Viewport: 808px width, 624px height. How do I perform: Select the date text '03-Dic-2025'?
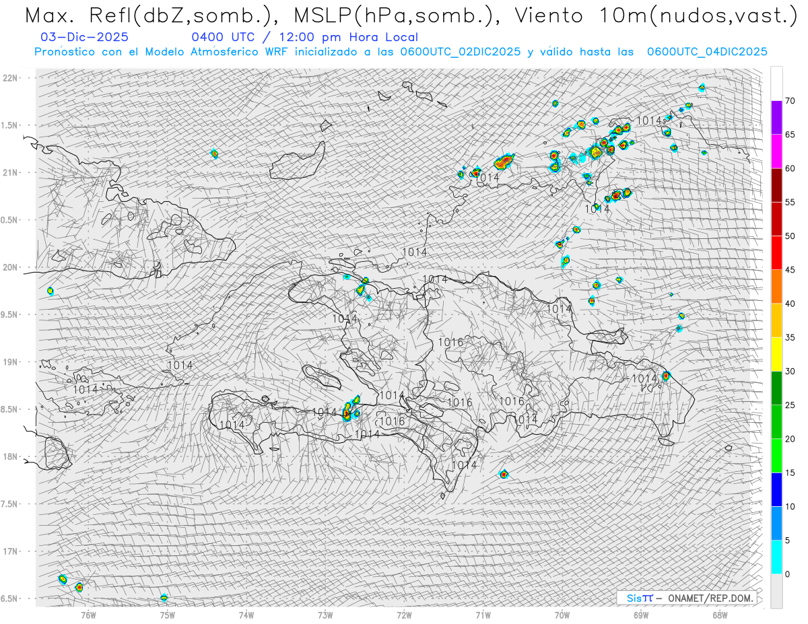point(85,38)
